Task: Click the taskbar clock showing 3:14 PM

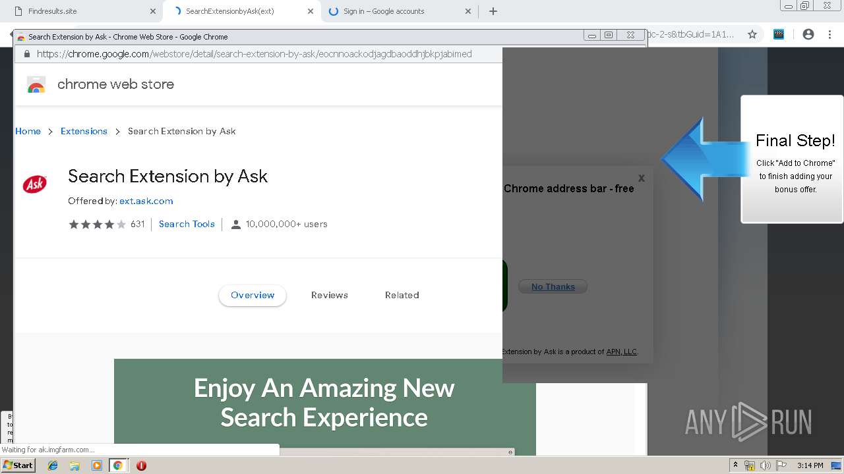Action: pos(810,465)
